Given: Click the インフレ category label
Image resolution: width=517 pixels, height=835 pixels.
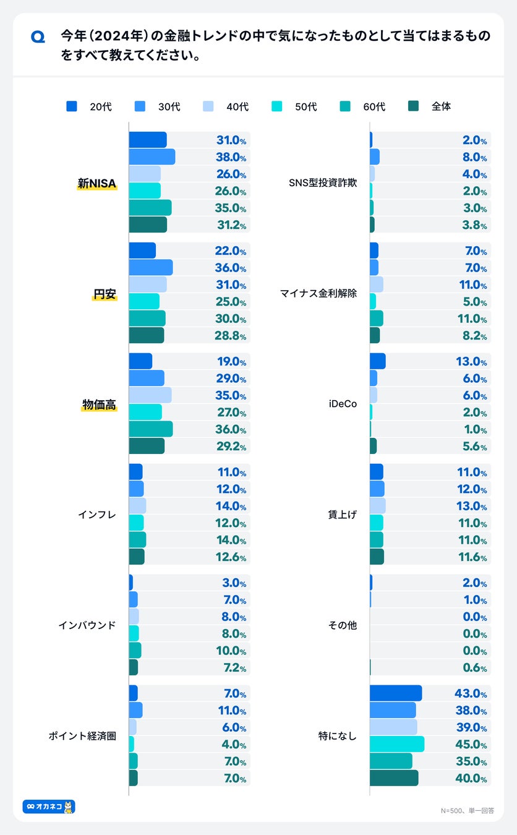Looking at the screenshot, I should click(x=97, y=515).
